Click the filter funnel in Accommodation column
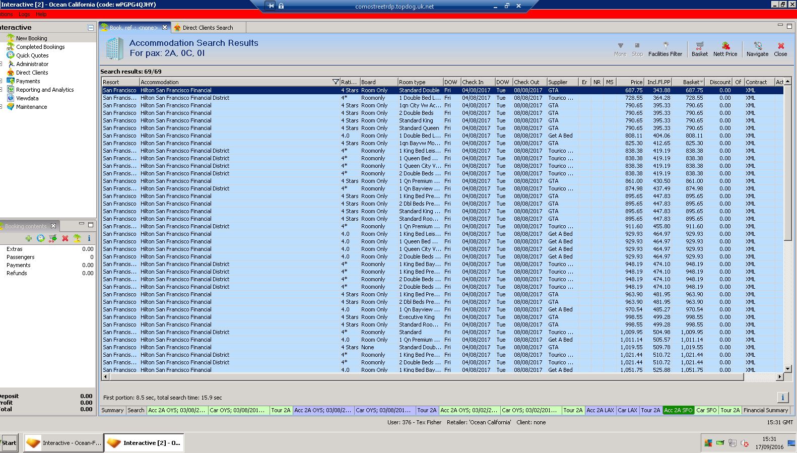This screenshot has height=453, width=797. [x=336, y=82]
